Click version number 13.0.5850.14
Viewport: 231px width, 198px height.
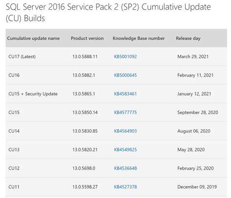pyautogui.click(x=85, y=112)
